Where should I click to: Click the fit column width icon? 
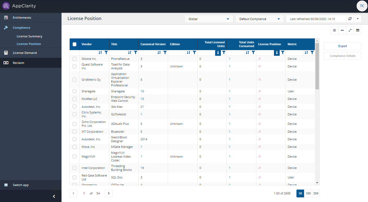342,30
